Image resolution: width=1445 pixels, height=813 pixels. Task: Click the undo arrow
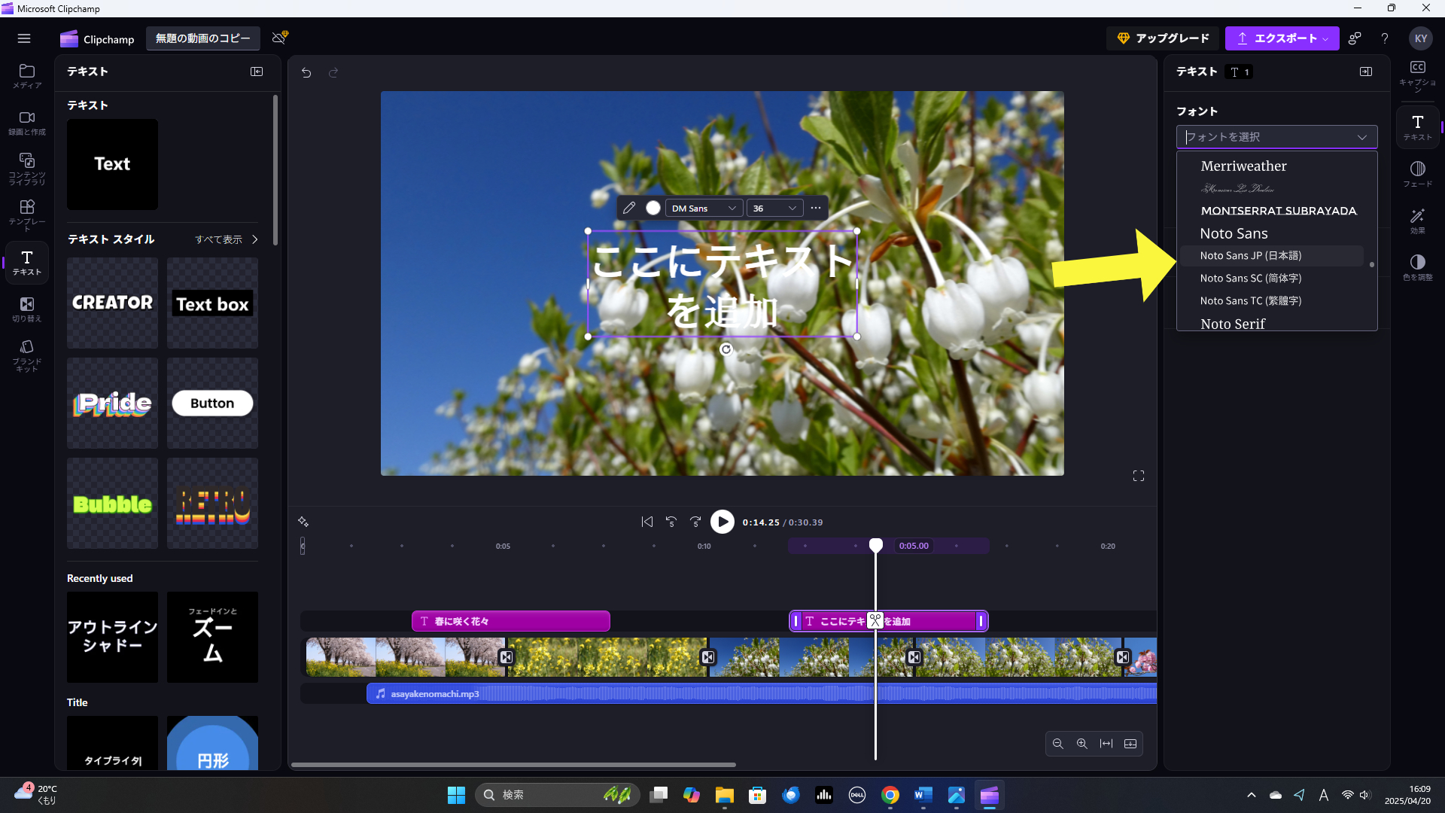pos(306,72)
